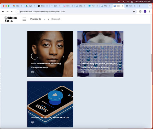Close the Gmail Inbox tab

click(x=22, y=6)
